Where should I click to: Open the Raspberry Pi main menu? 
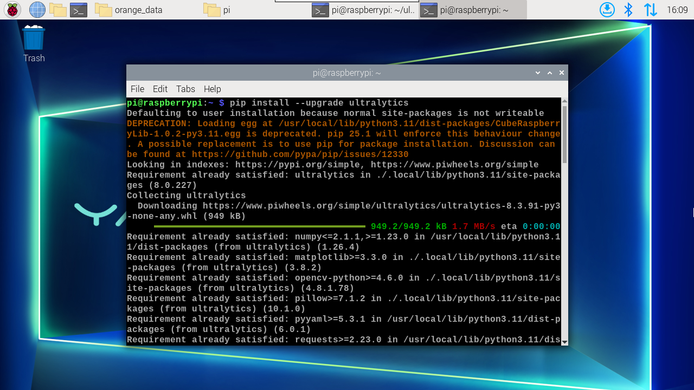pos(12,10)
